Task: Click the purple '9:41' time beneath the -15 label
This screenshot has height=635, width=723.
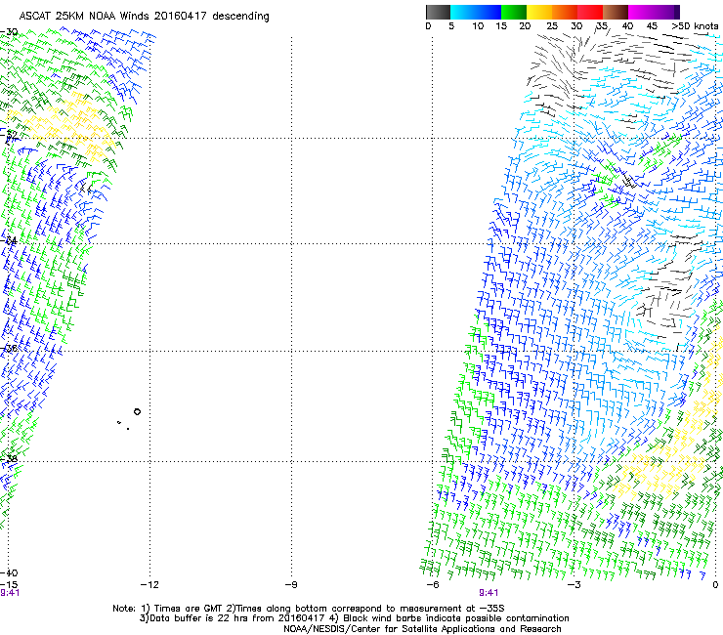Action: [x=10, y=593]
